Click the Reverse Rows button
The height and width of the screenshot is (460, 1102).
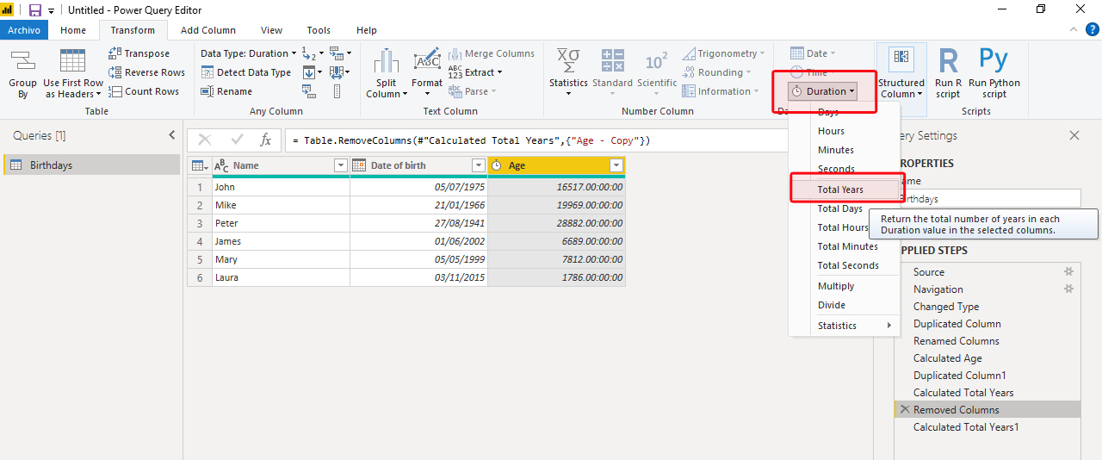(147, 72)
